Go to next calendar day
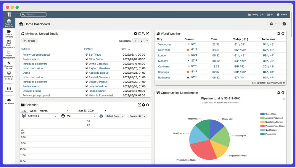The image size is (296, 168). (105, 111)
